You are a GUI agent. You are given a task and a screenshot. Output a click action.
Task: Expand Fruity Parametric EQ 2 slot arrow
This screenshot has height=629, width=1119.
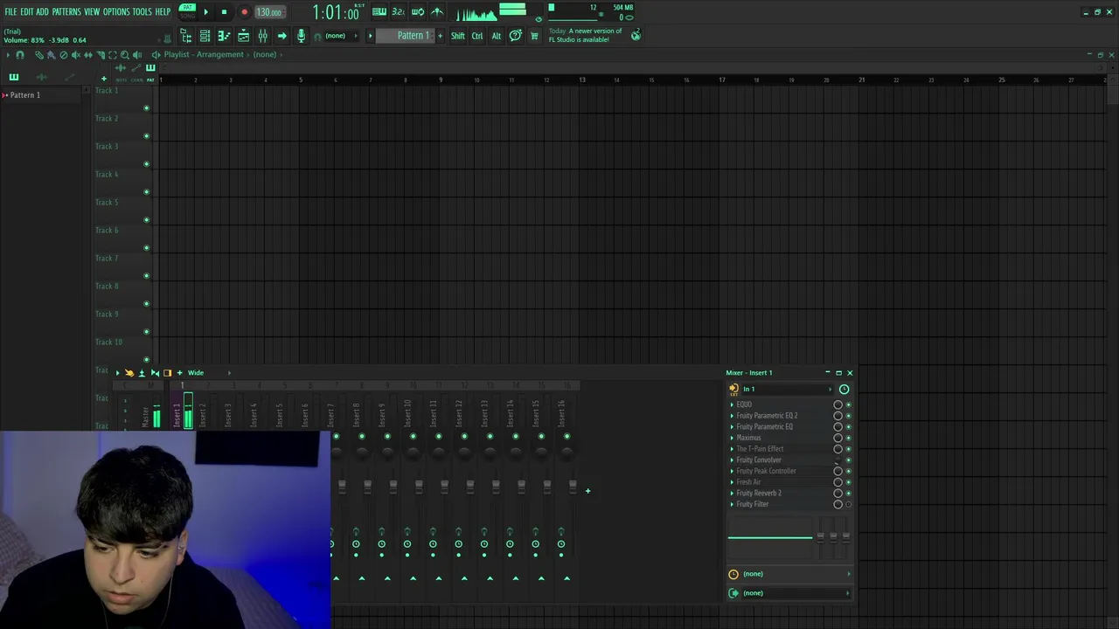[x=732, y=416]
